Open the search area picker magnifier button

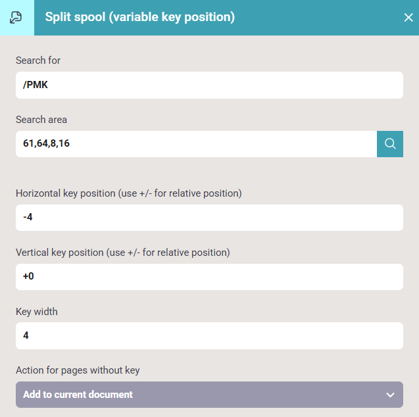pos(390,144)
